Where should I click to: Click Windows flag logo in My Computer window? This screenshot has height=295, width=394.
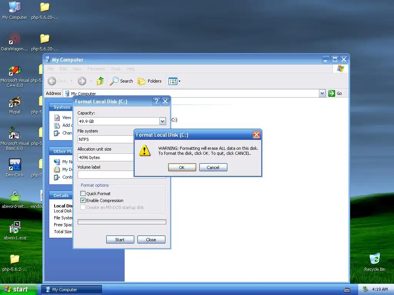(x=341, y=69)
